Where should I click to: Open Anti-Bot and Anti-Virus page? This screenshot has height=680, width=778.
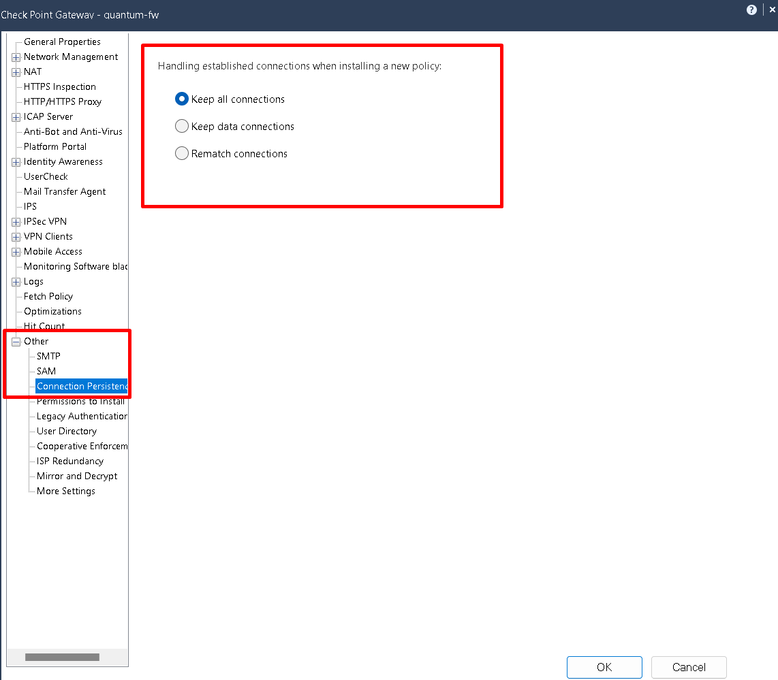(73, 131)
